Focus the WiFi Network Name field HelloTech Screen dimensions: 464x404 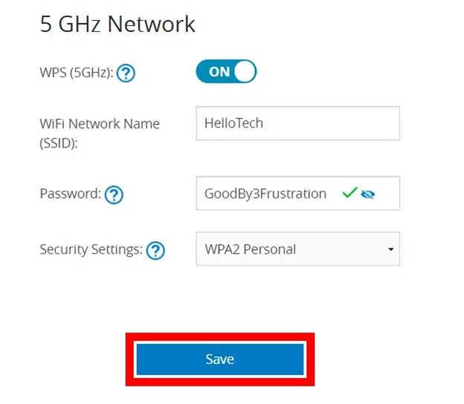(x=297, y=124)
